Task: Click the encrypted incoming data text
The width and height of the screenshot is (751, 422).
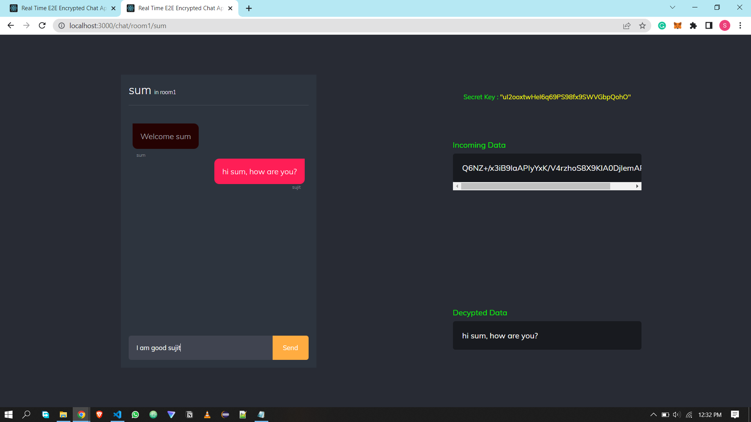Action: pos(552,168)
